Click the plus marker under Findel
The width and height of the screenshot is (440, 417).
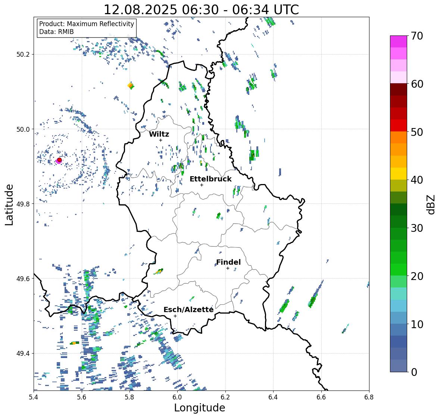click(x=228, y=268)
